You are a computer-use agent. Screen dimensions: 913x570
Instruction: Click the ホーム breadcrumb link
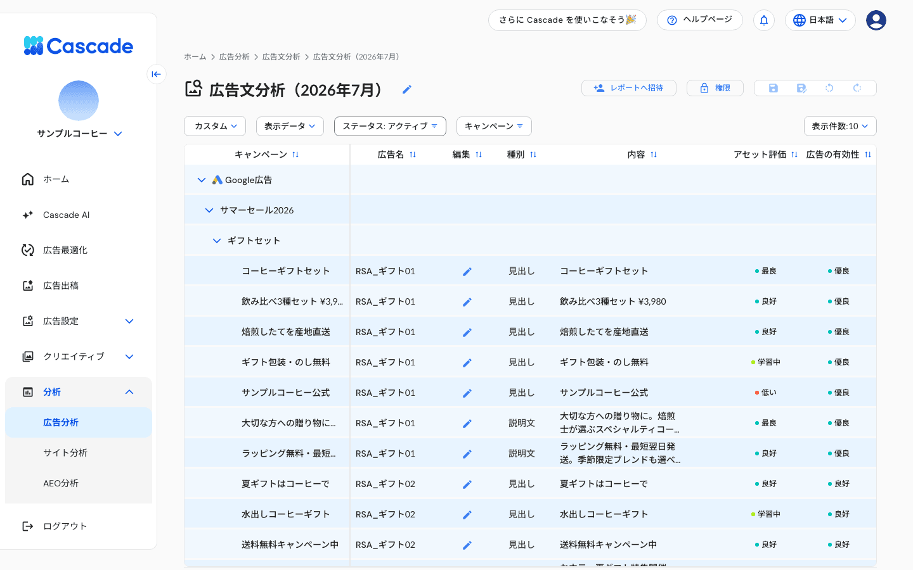pos(195,57)
